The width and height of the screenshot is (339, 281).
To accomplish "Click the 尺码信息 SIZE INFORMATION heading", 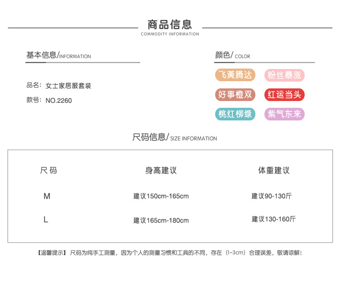I will 174,137.
